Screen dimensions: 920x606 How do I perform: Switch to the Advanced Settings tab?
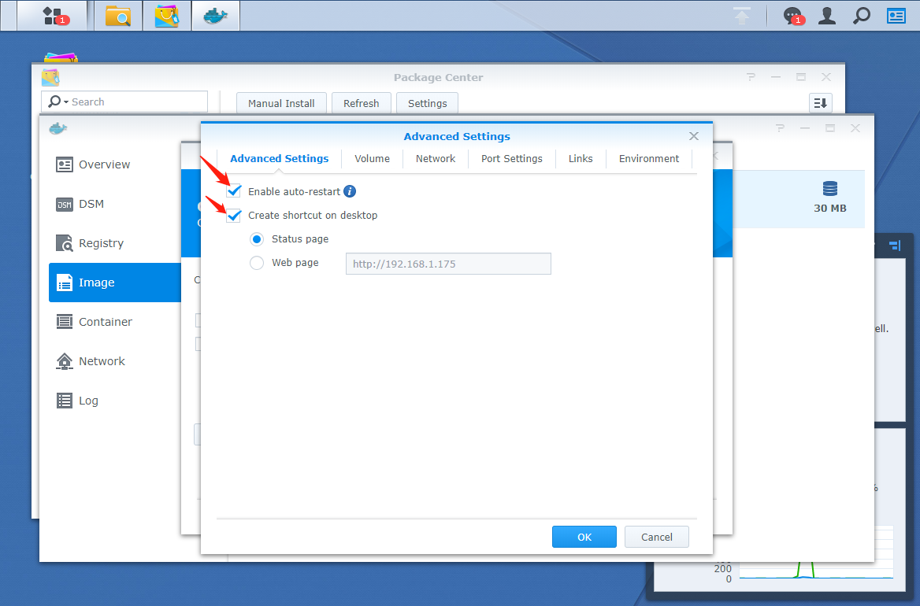[x=280, y=158]
